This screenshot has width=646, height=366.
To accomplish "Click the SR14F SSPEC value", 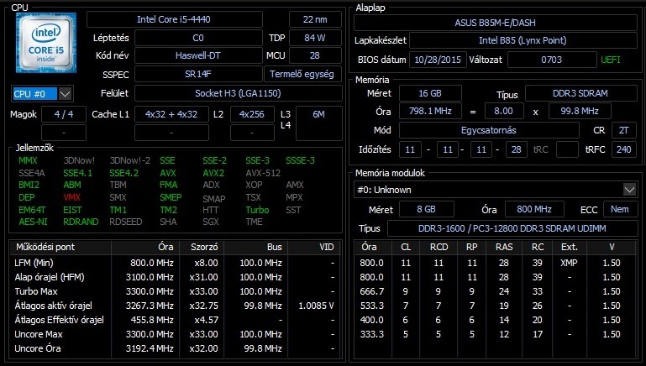I will pyautogui.click(x=198, y=74).
